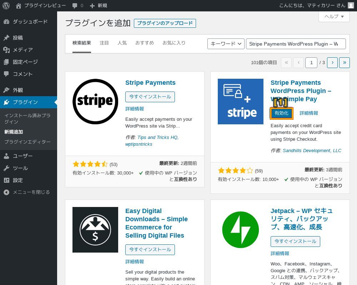
Task: Visit site via home icon
Action: [19, 6]
